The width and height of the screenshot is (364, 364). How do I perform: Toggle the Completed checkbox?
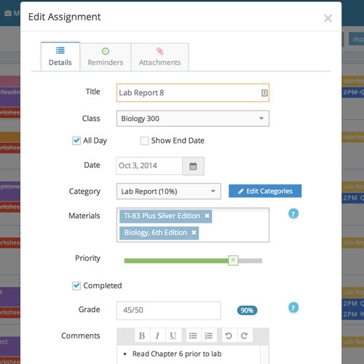(x=76, y=286)
